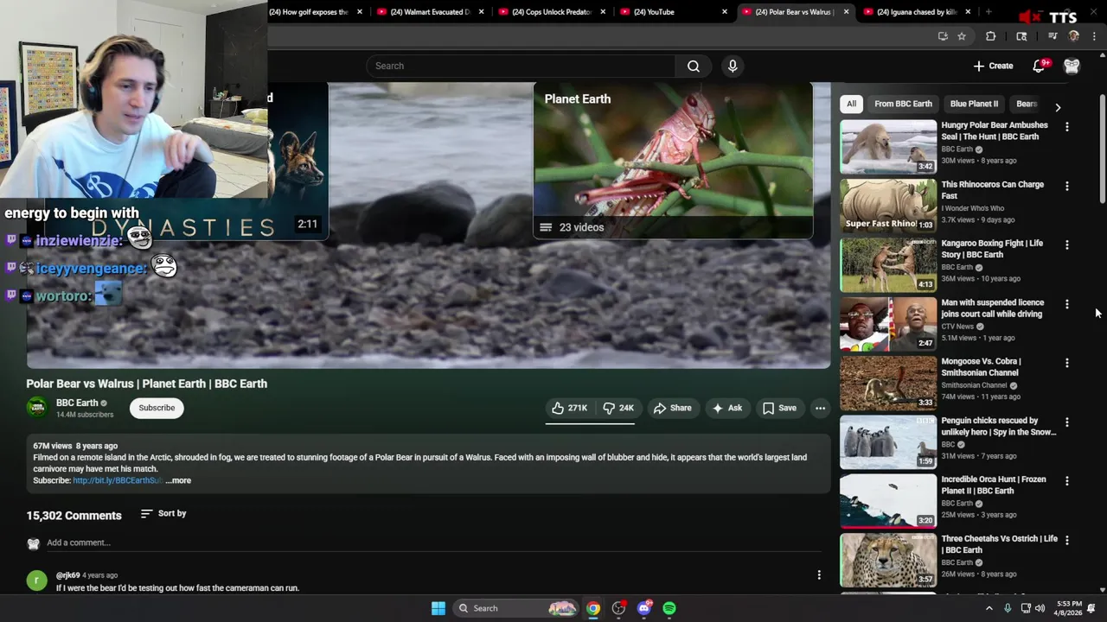Select the From BBC Earth chip
This screenshot has height=622, width=1107.
pyautogui.click(x=903, y=104)
